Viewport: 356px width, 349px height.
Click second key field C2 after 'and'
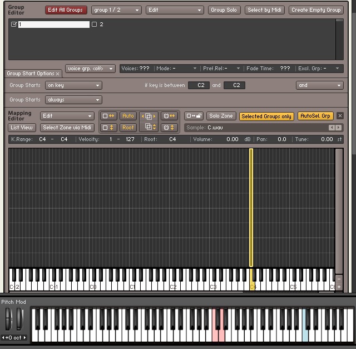pos(234,85)
